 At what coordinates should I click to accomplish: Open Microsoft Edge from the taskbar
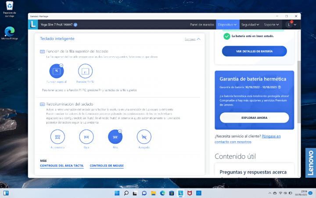coord(162,193)
